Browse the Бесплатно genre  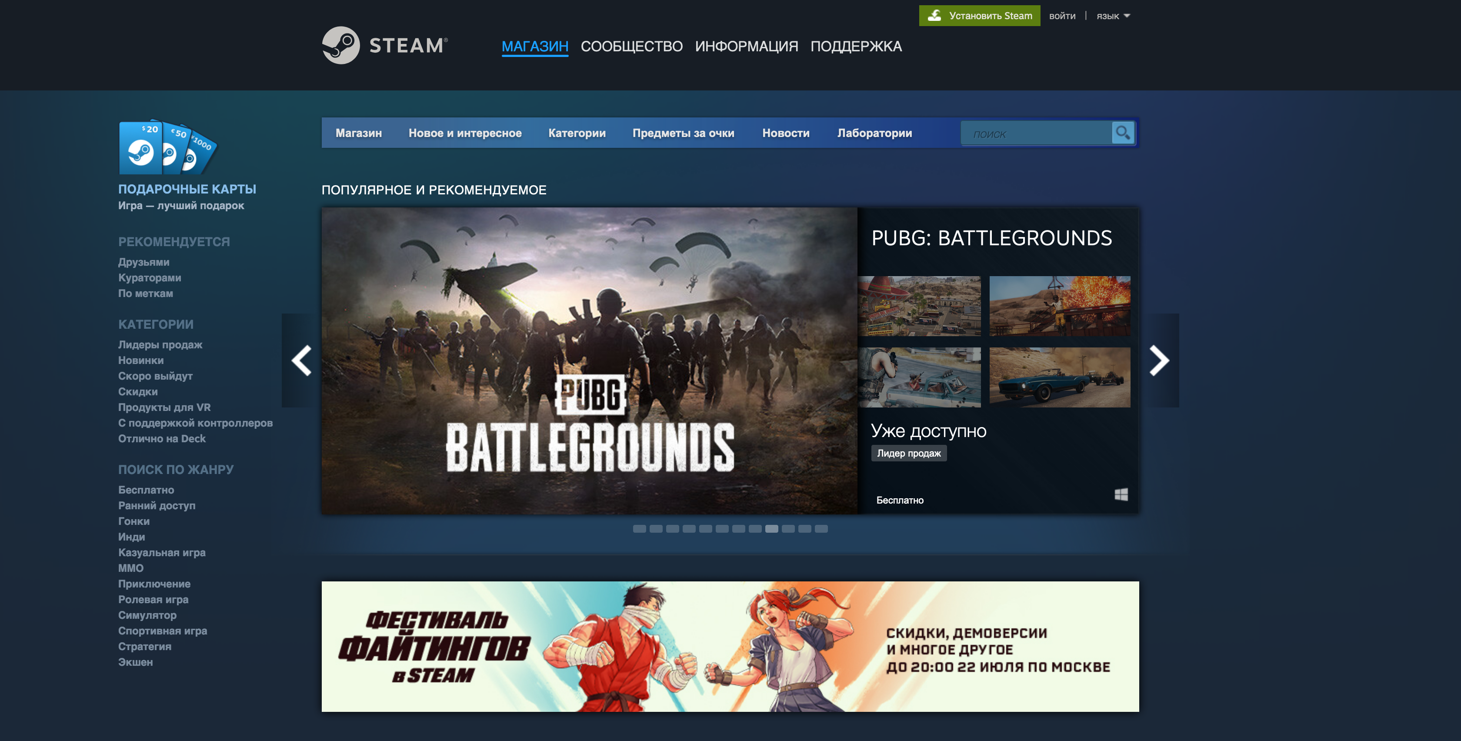coord(146,490)
